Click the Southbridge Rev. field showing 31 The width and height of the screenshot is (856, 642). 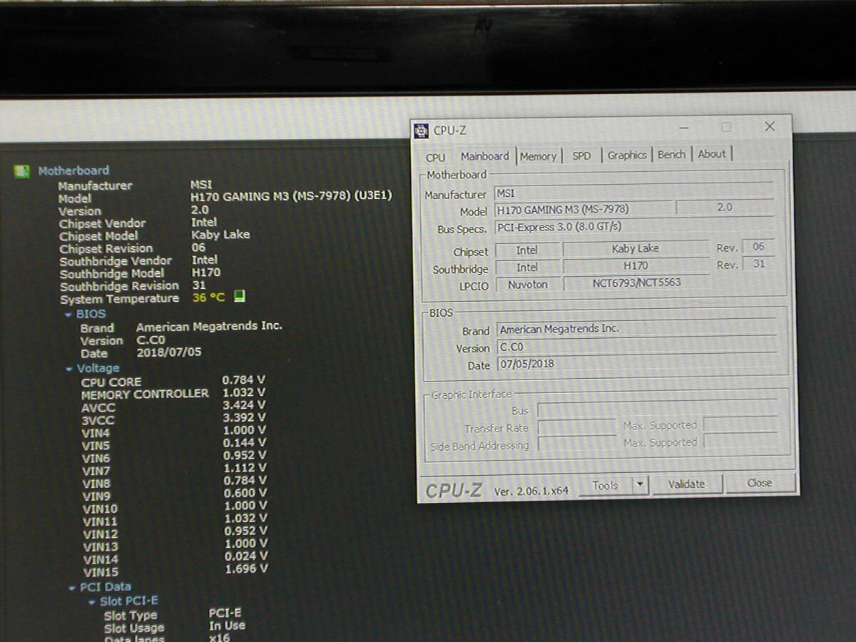coord(758,264)
